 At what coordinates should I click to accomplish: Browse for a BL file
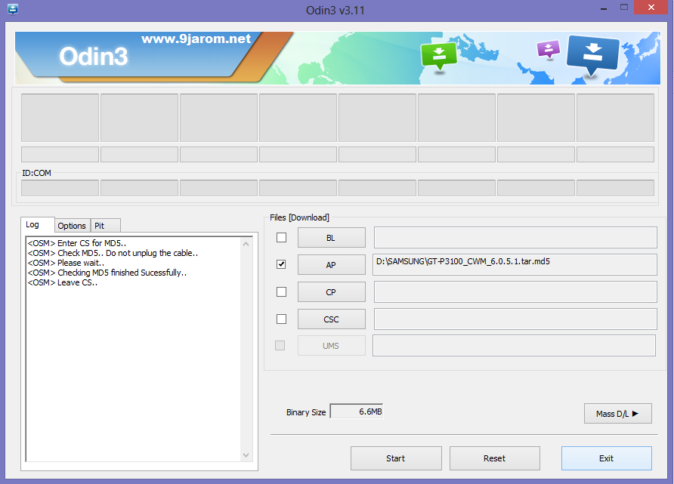pyautogui.click(x=332, y=238)
